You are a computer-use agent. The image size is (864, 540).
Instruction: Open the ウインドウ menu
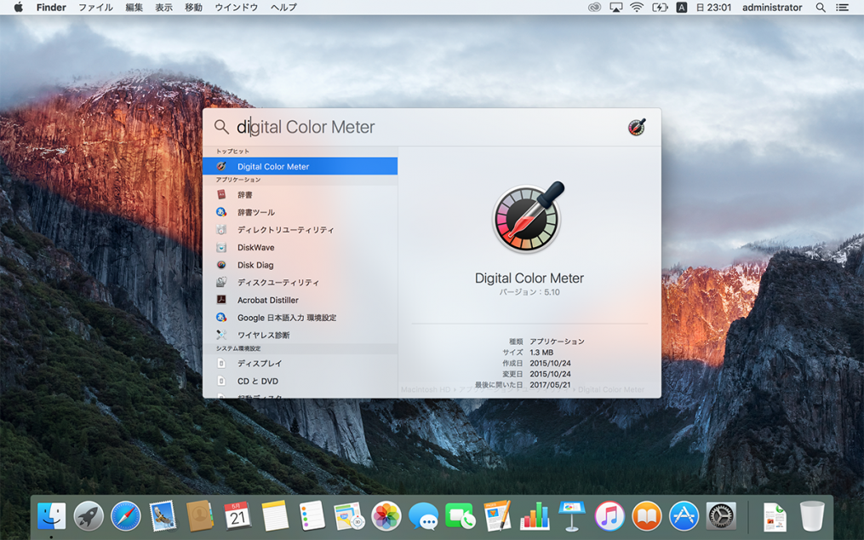(237, 7)
